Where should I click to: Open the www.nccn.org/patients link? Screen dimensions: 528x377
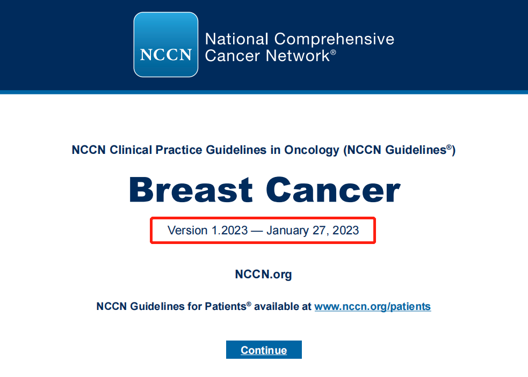[x=372, y=307]
